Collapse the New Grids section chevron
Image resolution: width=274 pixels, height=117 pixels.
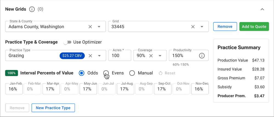(262, 9)
